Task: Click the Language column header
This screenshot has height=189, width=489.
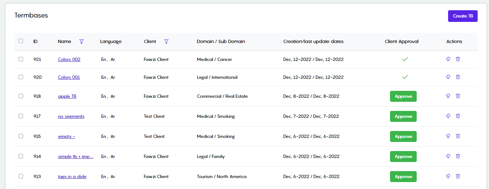Action: pyautogui.click(x=111, y=42)
